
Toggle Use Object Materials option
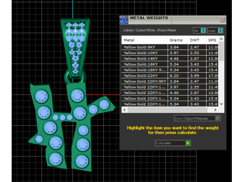coord(197,118)
